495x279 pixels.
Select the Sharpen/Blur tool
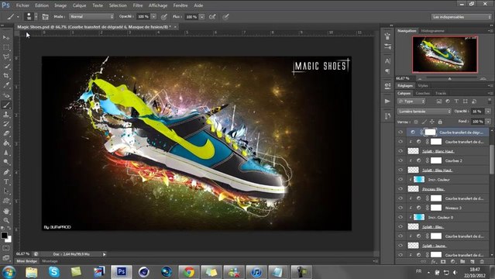click(6, 153)
